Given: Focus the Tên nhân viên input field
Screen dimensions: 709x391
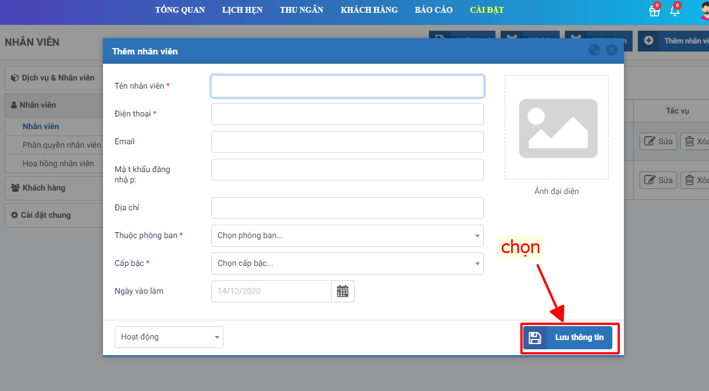Looking at the screenshot, I should pos(347,86).
